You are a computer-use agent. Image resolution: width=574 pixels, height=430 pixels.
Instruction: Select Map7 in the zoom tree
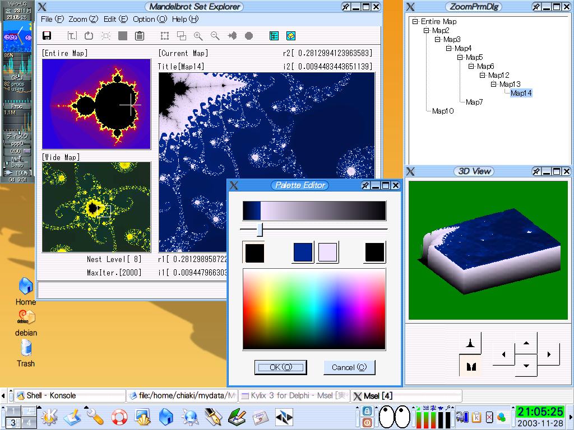(x=474, y=102)
